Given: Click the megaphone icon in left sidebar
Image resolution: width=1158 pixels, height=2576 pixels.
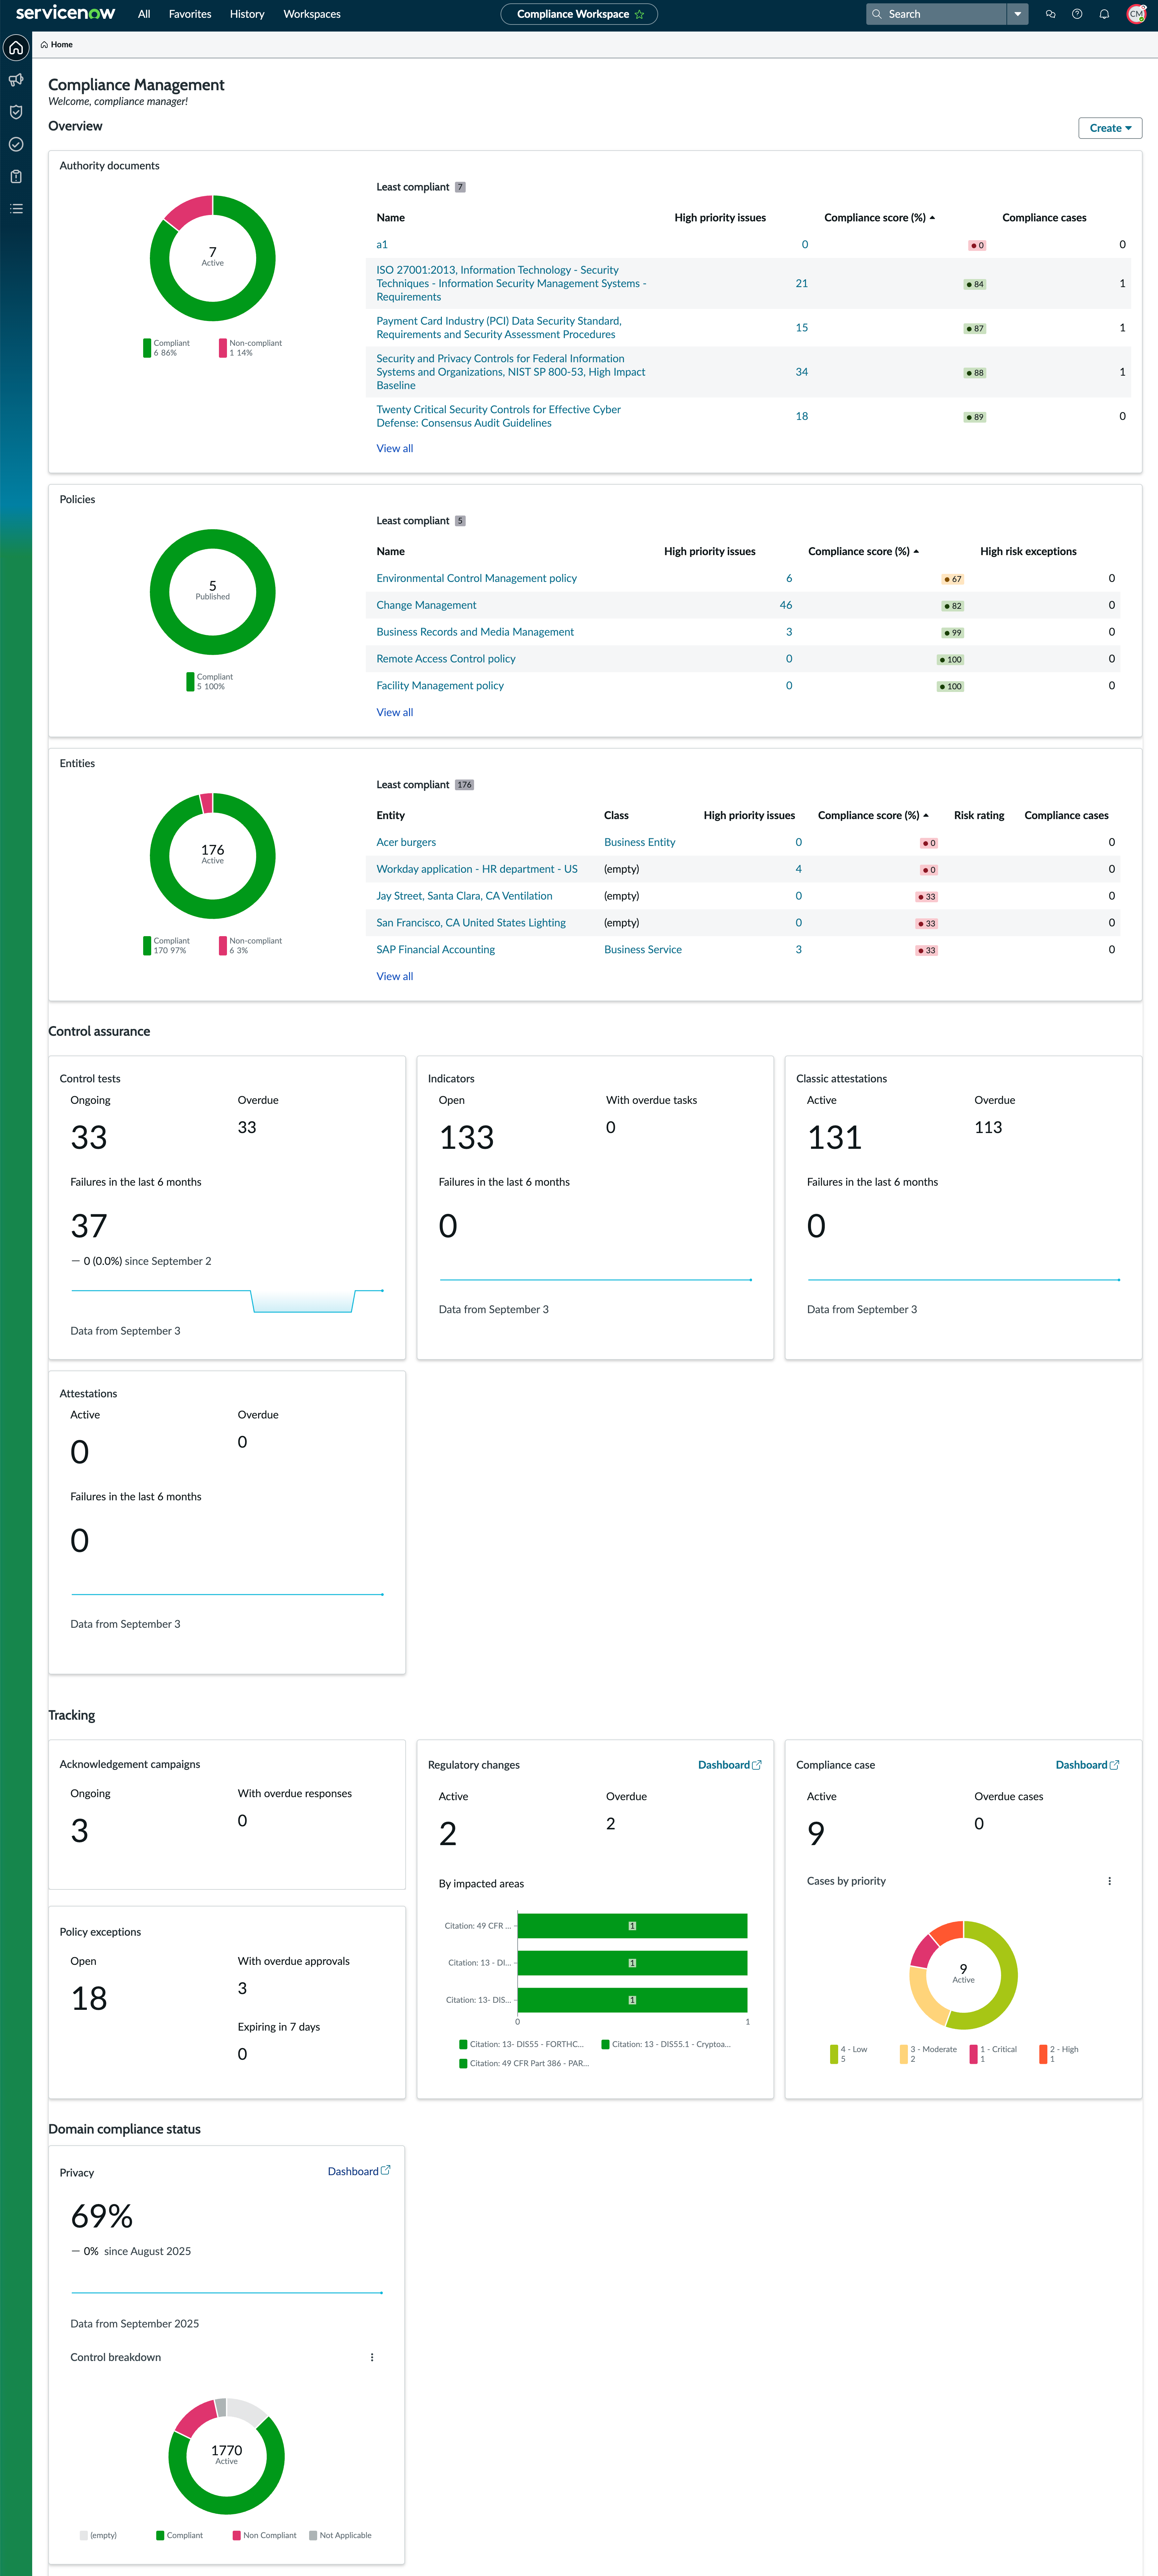Looking at the screenshot, I should (16, 80).
